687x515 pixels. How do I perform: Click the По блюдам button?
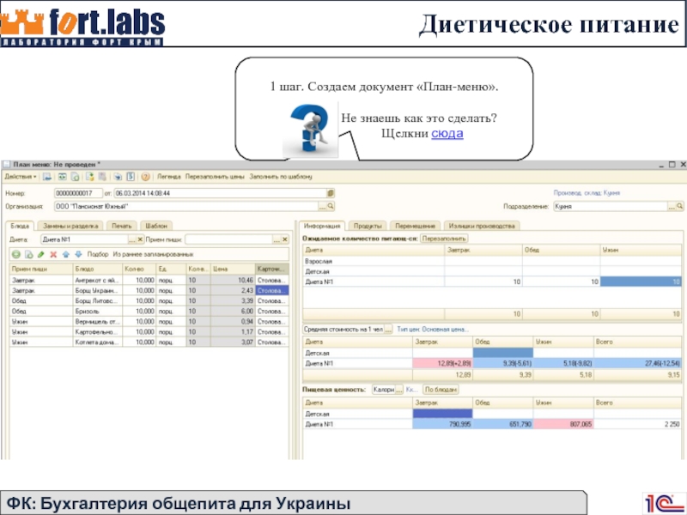pos(441,390)
